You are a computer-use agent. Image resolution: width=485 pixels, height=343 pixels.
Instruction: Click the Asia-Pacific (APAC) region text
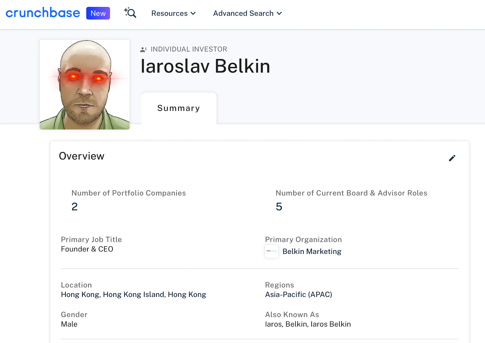tap(299, 294)
